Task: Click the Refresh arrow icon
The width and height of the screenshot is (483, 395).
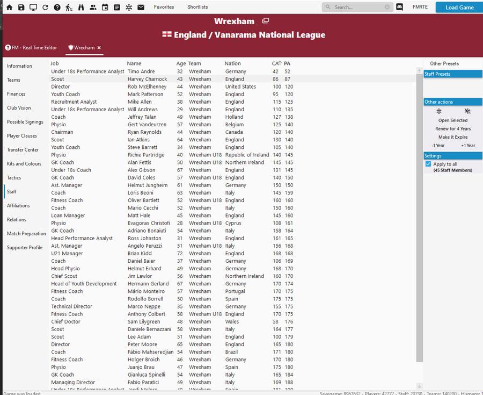Action: (x=45, y=7)
